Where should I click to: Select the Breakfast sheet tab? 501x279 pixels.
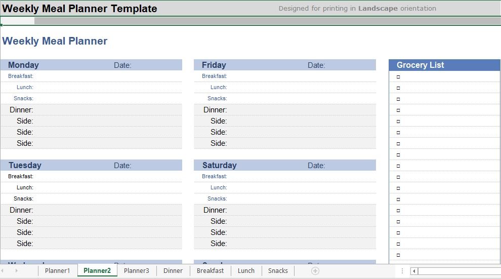[x=210, y=271]
